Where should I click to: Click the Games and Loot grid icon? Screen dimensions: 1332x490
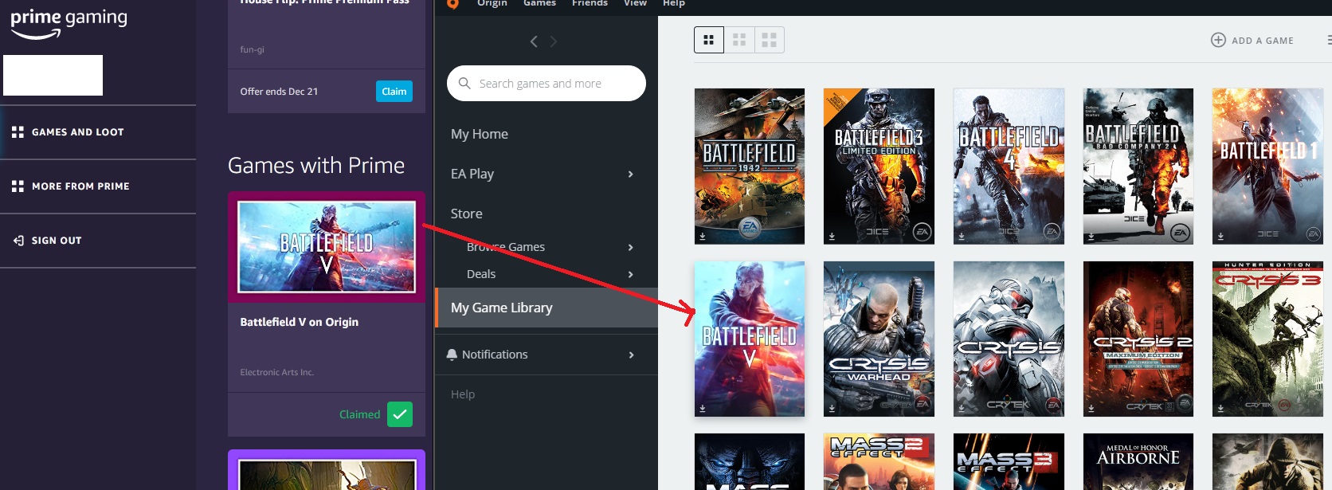[x=18, y=132]
